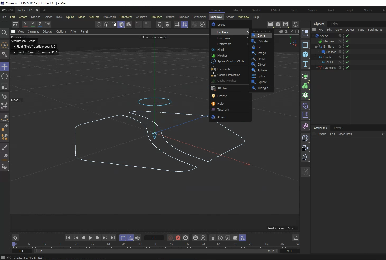This screenshot has width=386, height=260.
Task: Switch to the Takes tab
Action: pyautogui.click(x=335, y=24)
